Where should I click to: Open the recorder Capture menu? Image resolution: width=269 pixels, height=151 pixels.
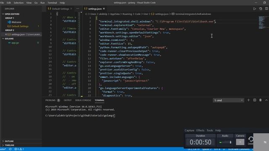pyautogui.click(x=190, y=130)
